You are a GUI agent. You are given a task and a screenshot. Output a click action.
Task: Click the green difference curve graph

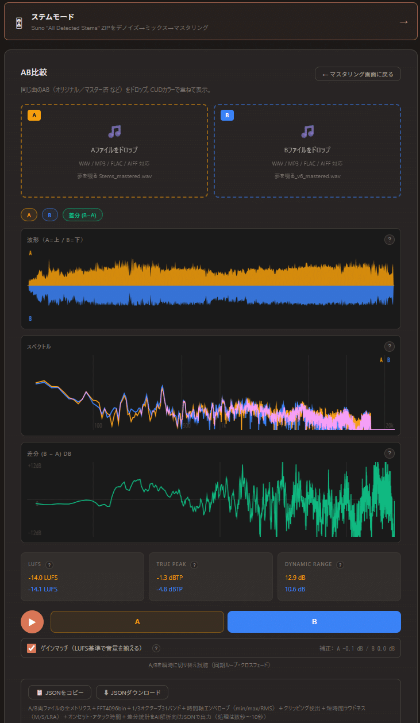pos(211,499)
